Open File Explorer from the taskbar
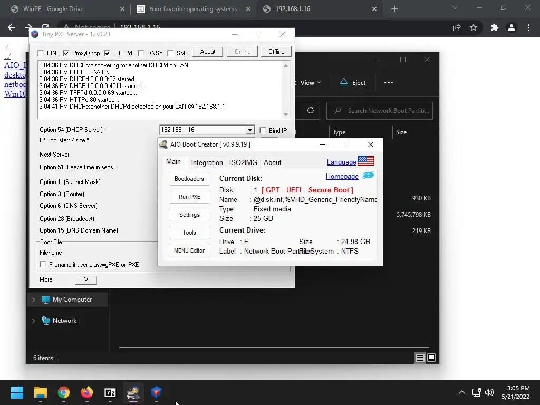This screenshot has width=540, height=405. point(40,392)
